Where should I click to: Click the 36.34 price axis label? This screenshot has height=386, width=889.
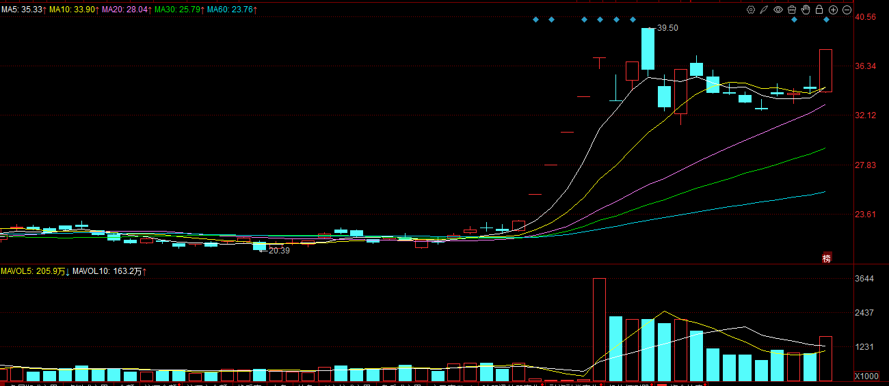866,66
